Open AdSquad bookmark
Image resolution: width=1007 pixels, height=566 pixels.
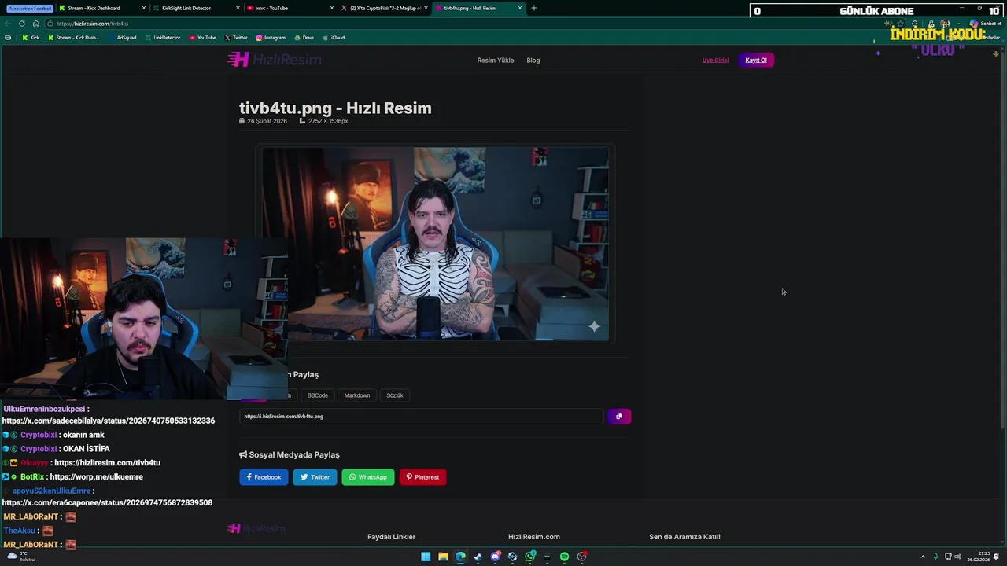[x=123, y=38]
